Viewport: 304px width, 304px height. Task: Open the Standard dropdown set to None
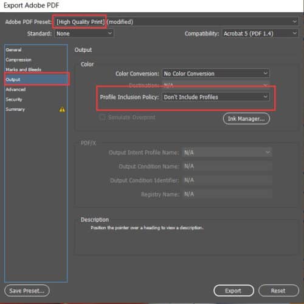tap(84, 34)
